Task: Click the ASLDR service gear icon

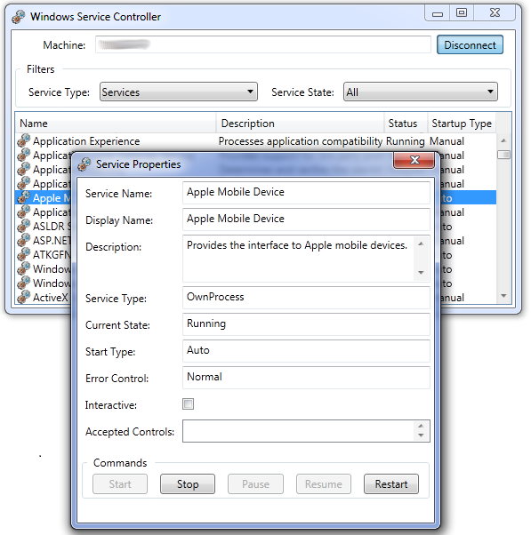Action: 23,226
